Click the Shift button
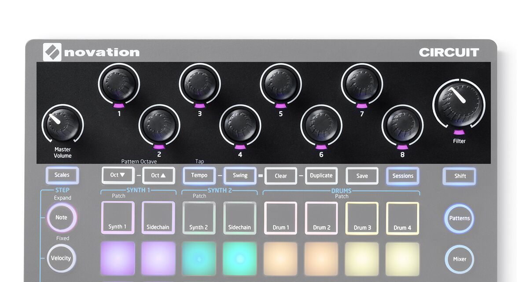 [460, 176]
